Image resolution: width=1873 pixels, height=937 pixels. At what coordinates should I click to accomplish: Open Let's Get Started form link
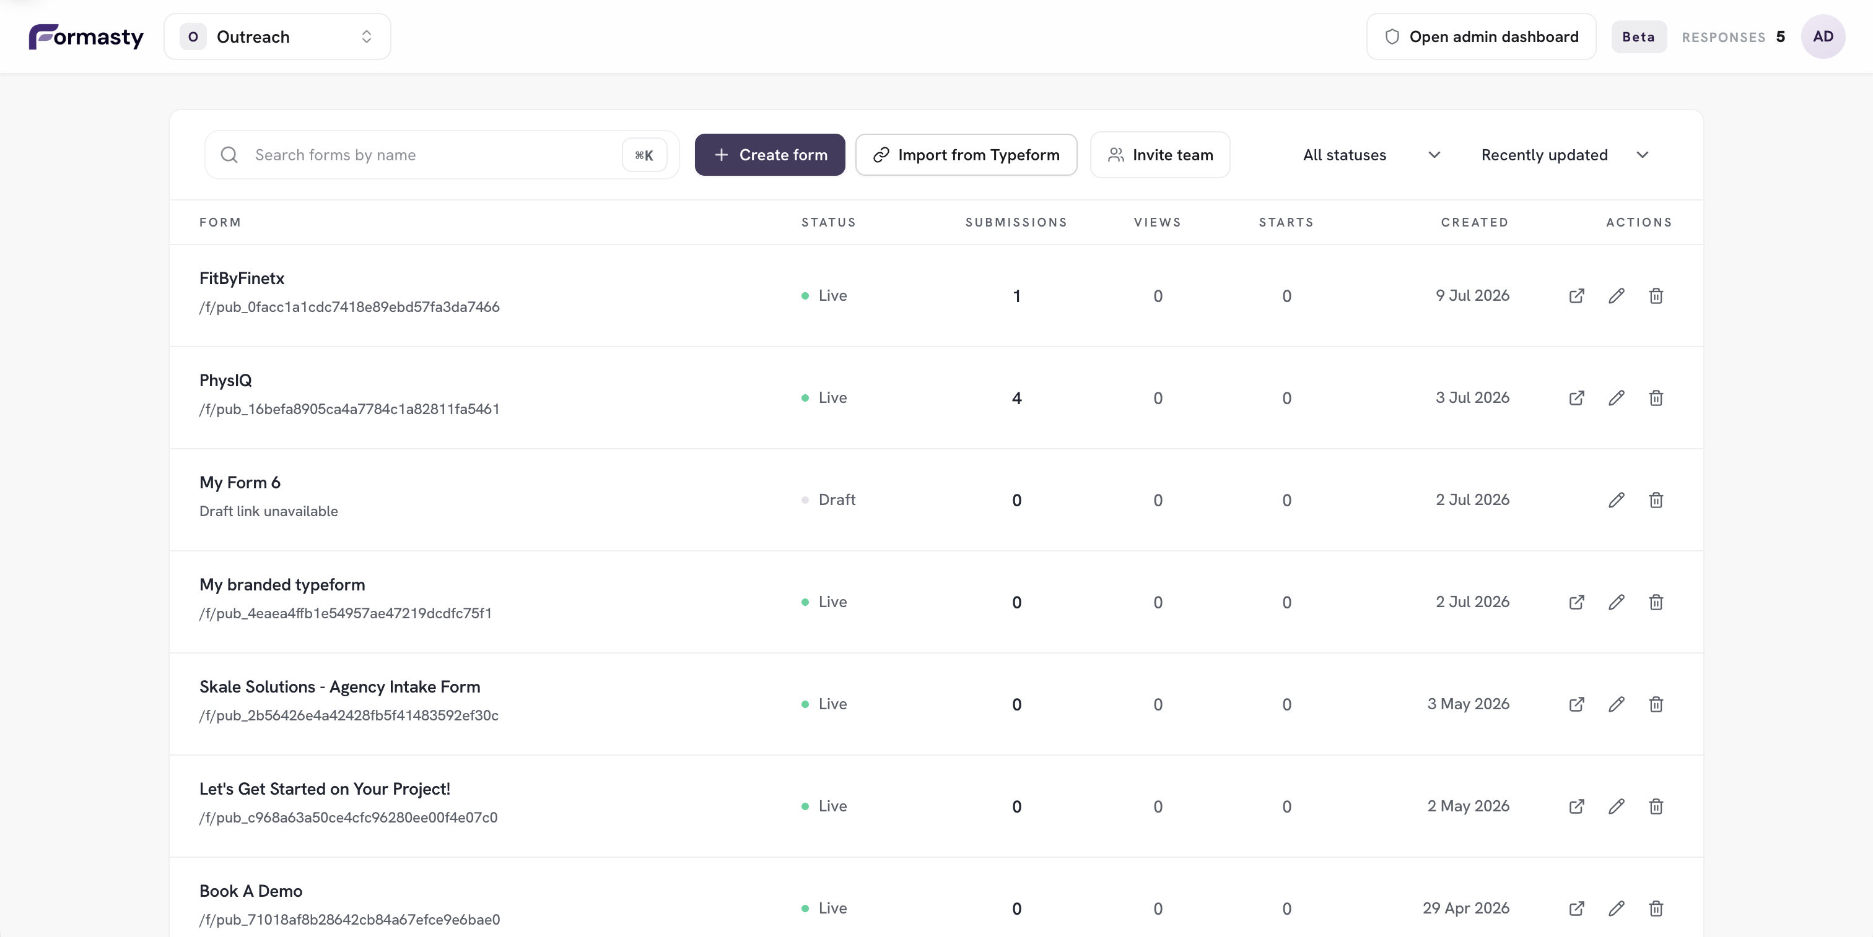coord(1576,806)
